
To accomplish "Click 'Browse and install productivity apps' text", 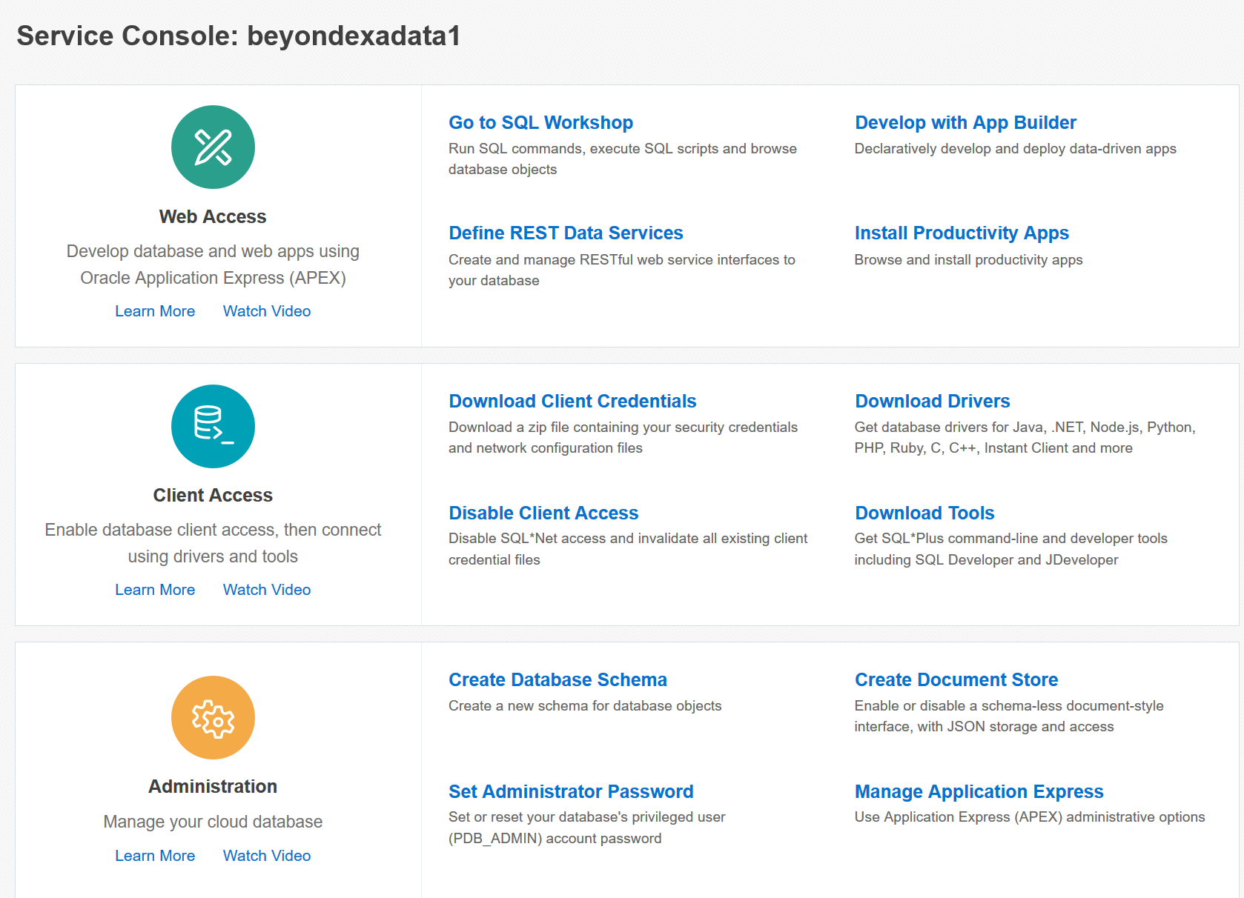I will point(968,259).
